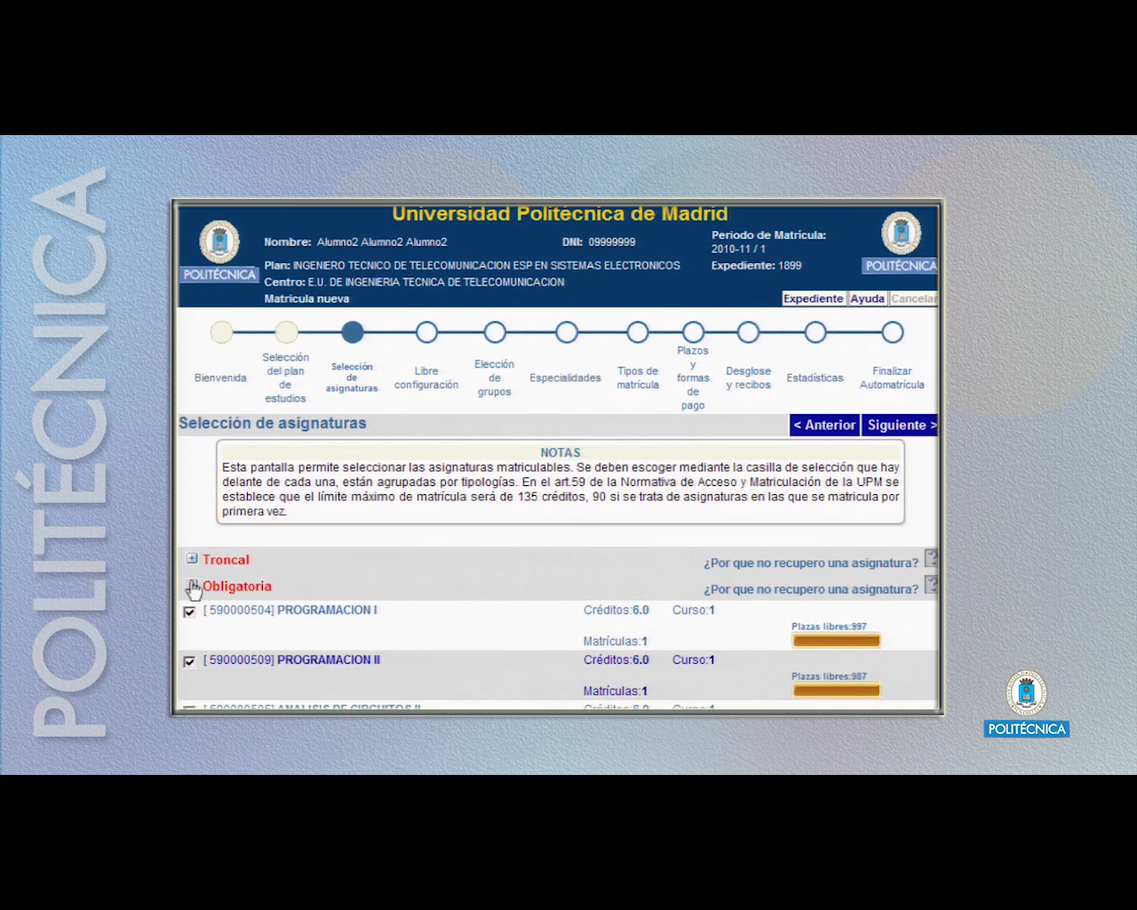
Task: Click the Selección del plan de estudios step label
Action: click(285, 378)
